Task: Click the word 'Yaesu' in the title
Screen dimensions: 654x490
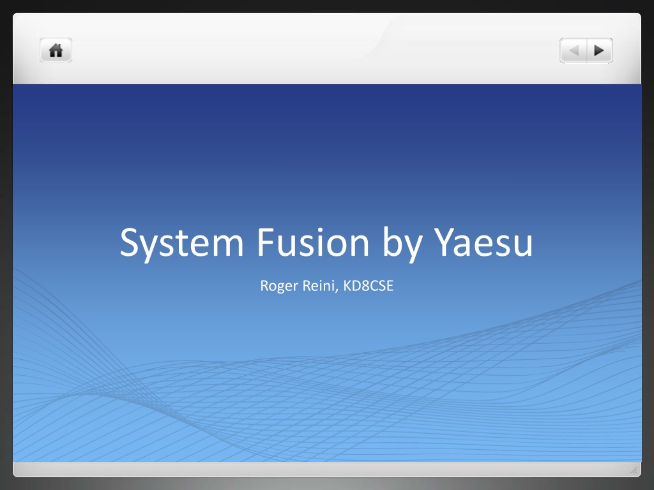Action: [x=483, y=242]
